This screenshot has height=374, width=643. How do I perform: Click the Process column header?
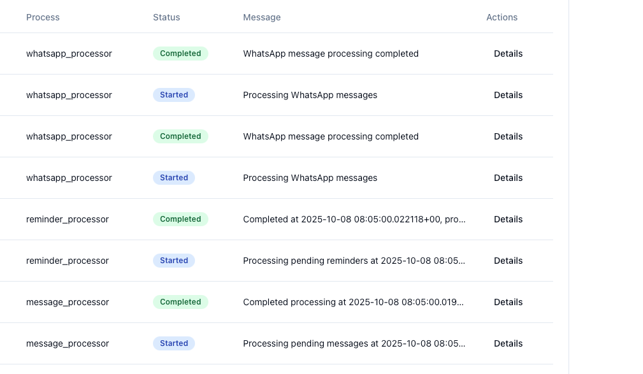(x=43, y=17)
